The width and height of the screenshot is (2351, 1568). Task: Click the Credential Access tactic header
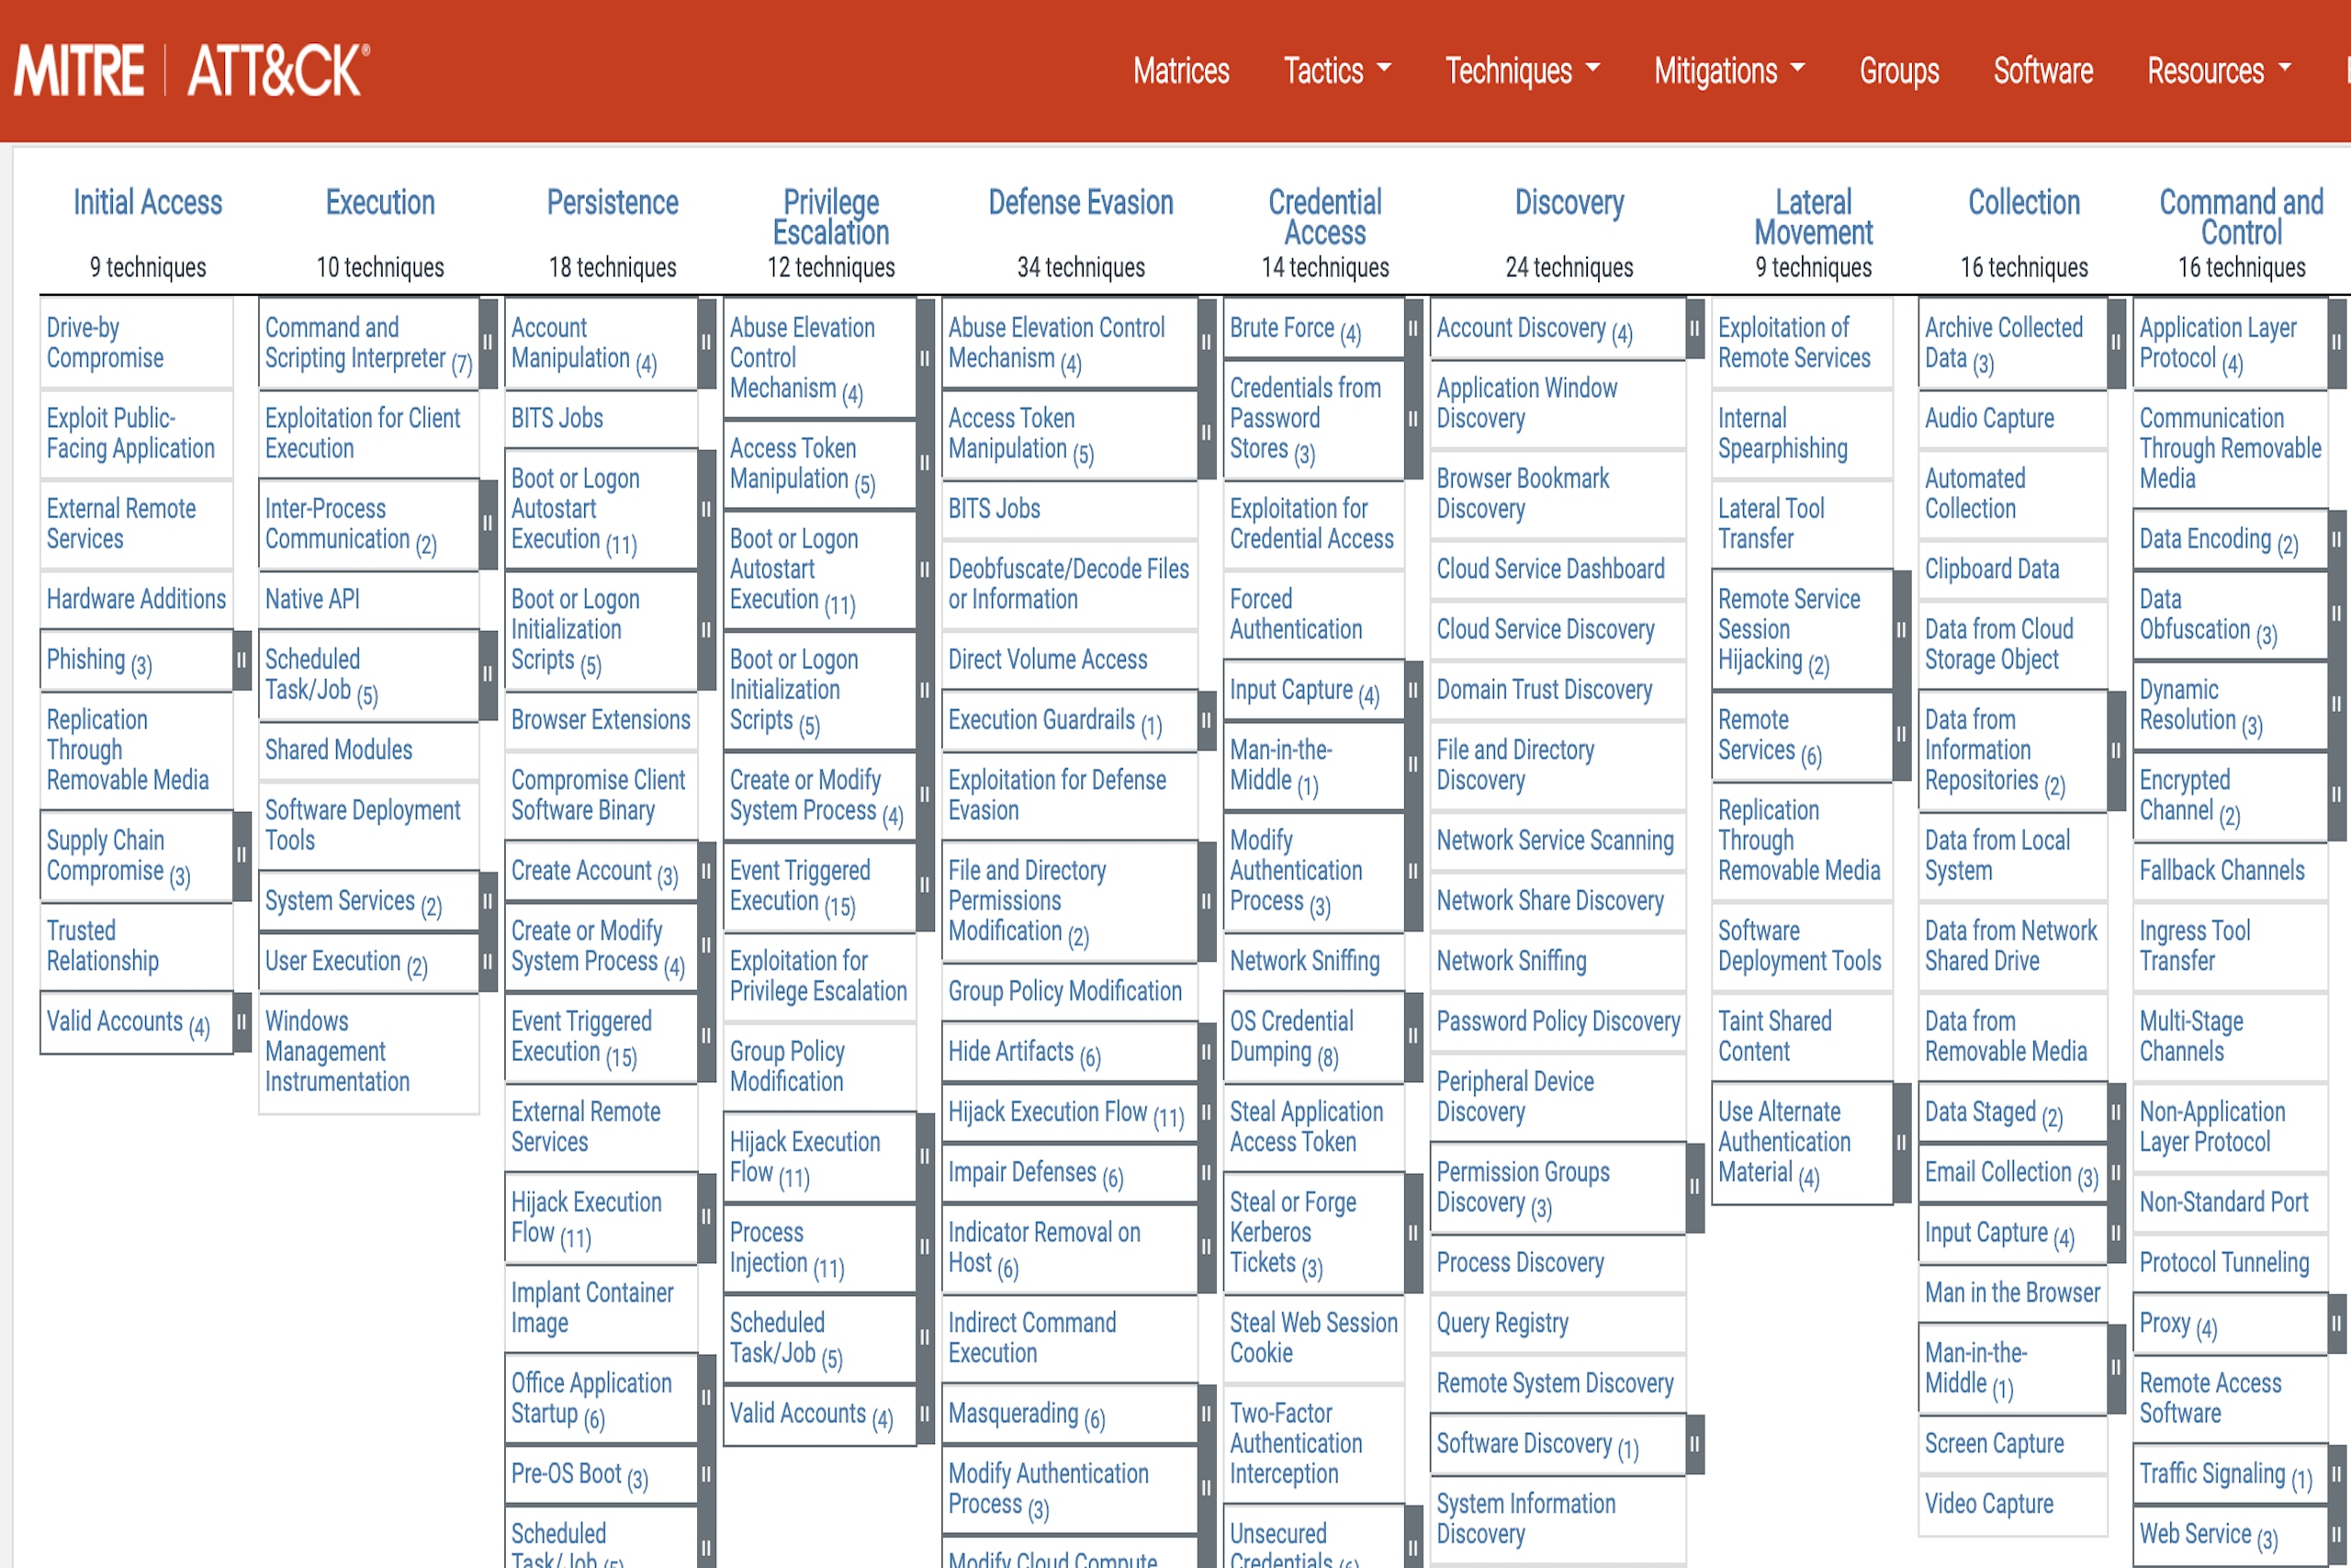pyautogui.click(x=1322, y=213)
